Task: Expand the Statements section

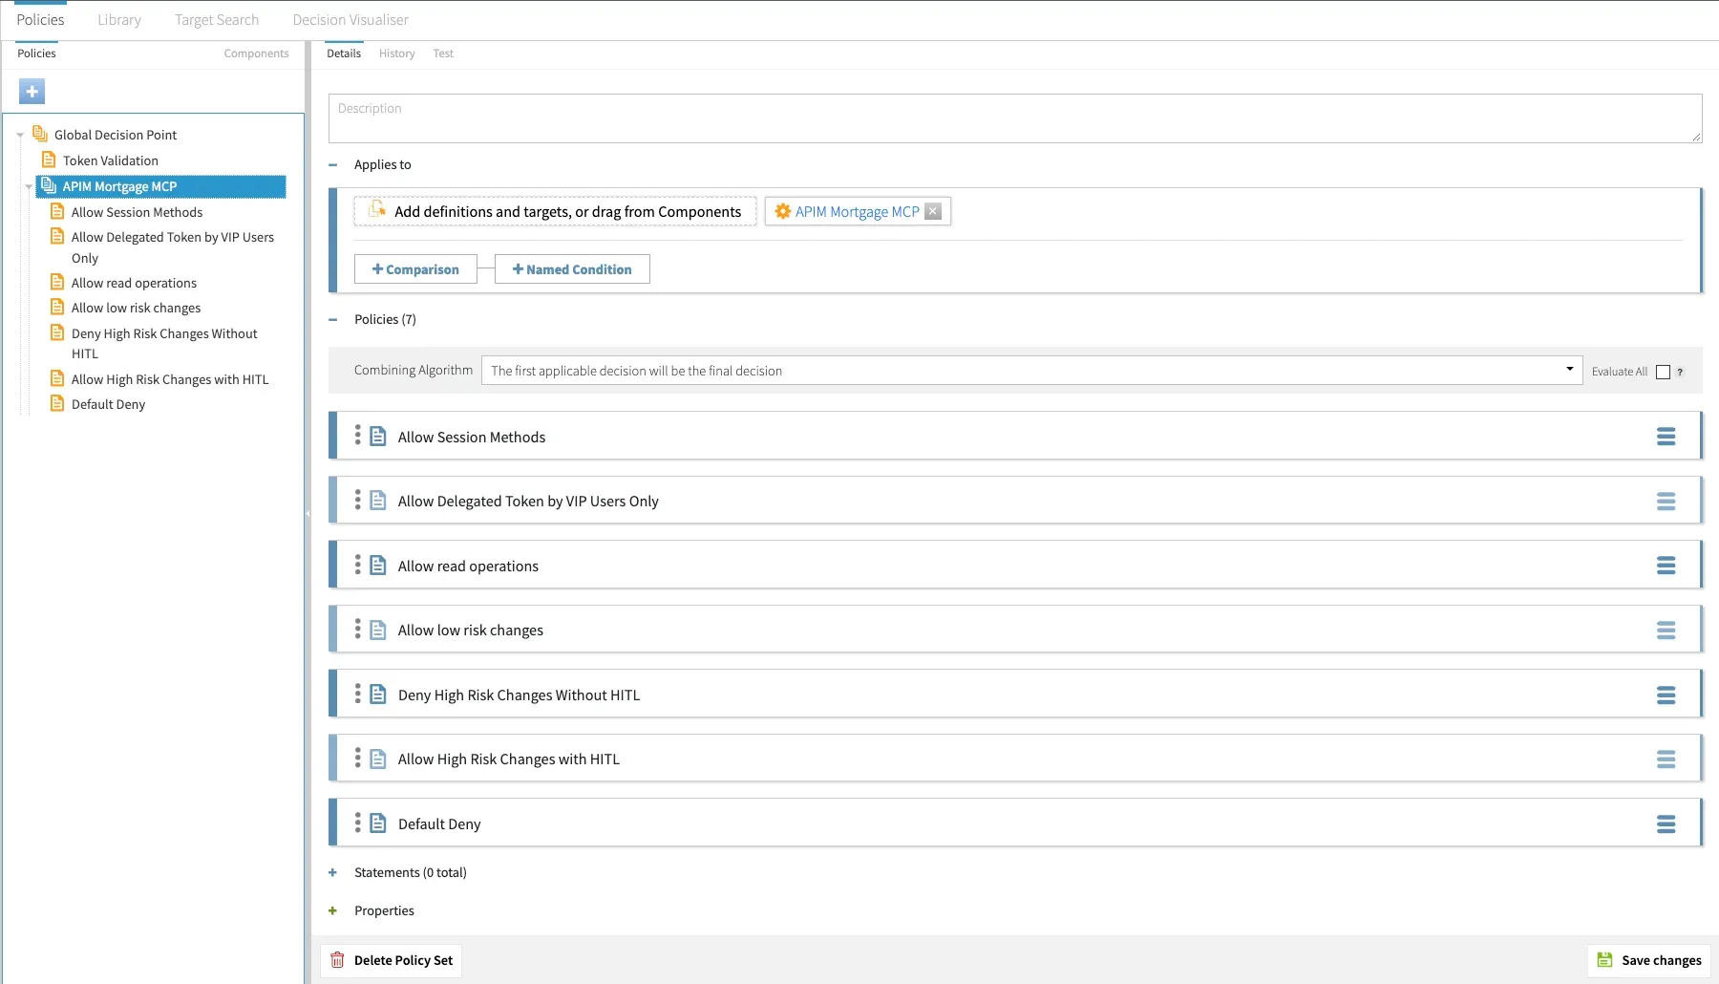Action: (x=333, y=872)
